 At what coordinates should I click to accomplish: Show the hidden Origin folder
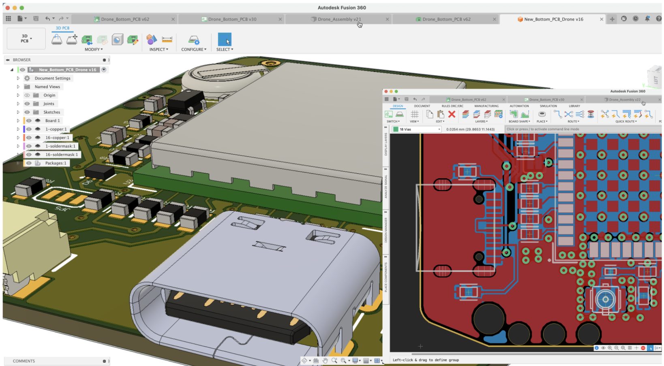(x=27, y=95)
